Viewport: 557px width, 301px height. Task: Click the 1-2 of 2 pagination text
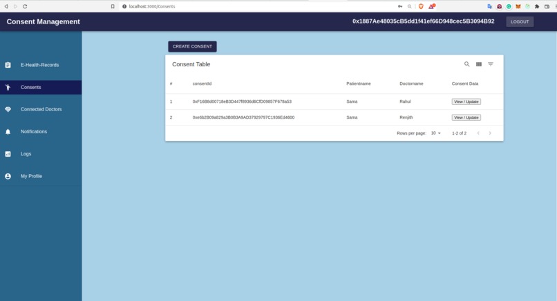point(459,133)
